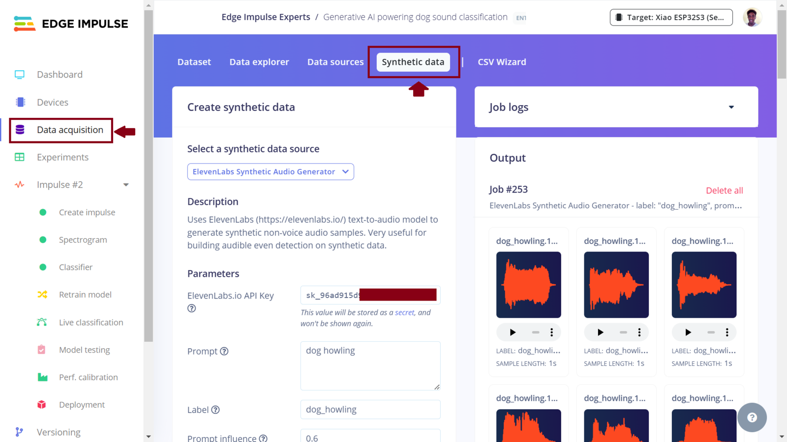Click the Label help icon
787x442 pixels.
(215, 410)
